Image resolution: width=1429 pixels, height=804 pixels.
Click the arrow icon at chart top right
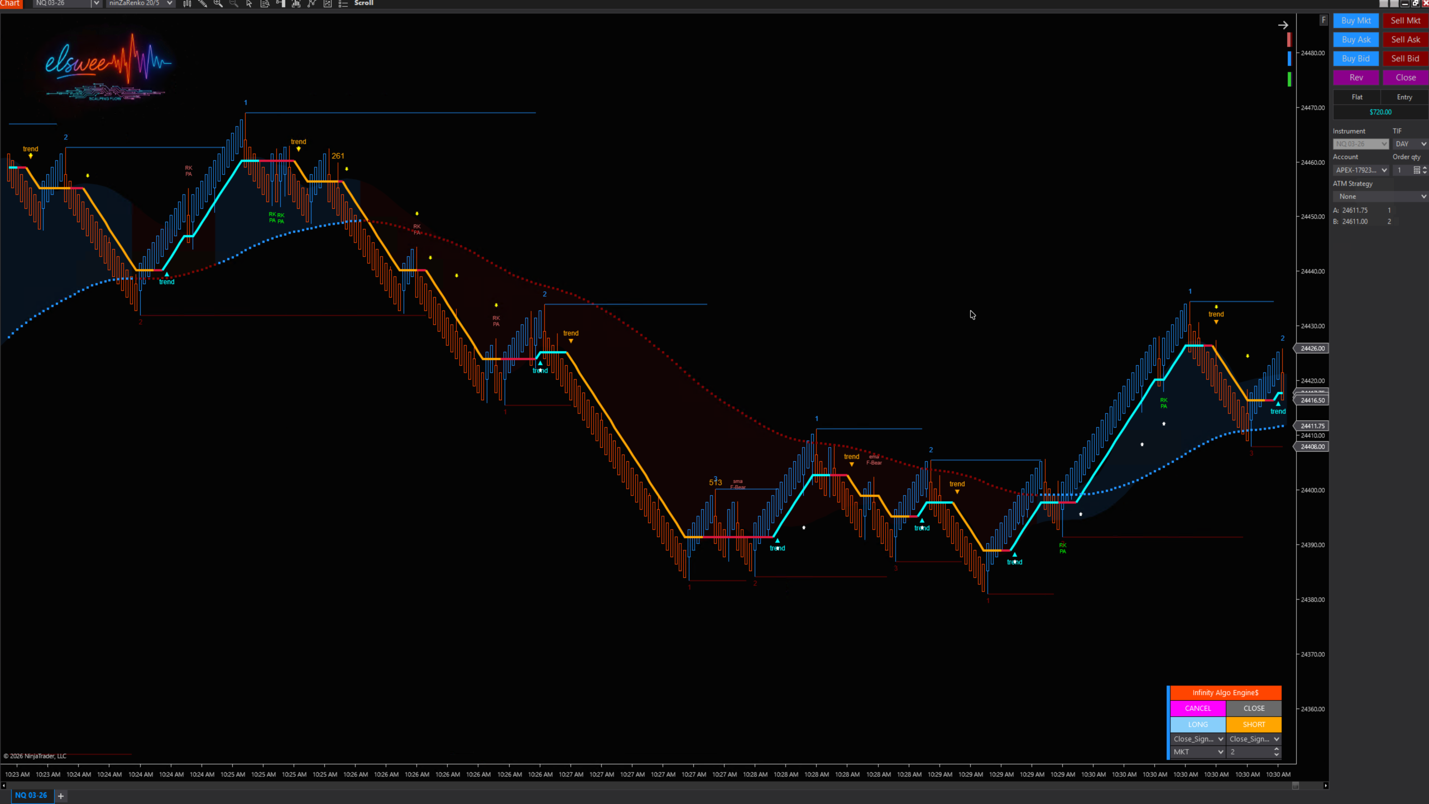[1283, 25]
